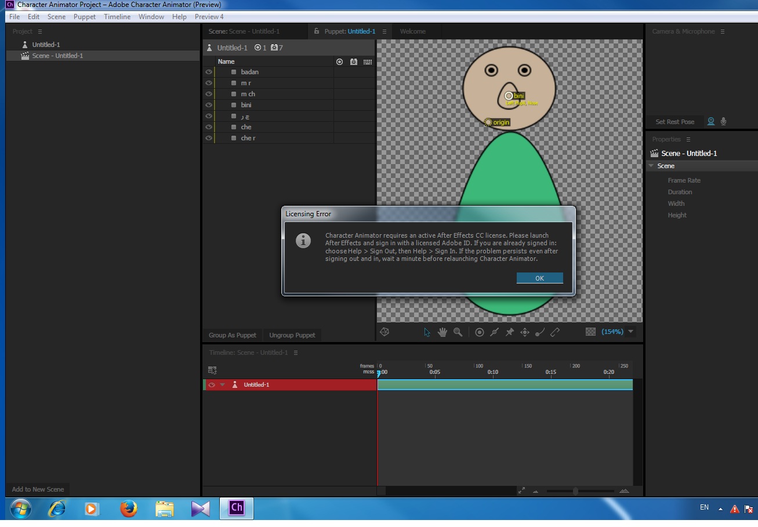
Task: Open the File menu
Action: point(14,17)
